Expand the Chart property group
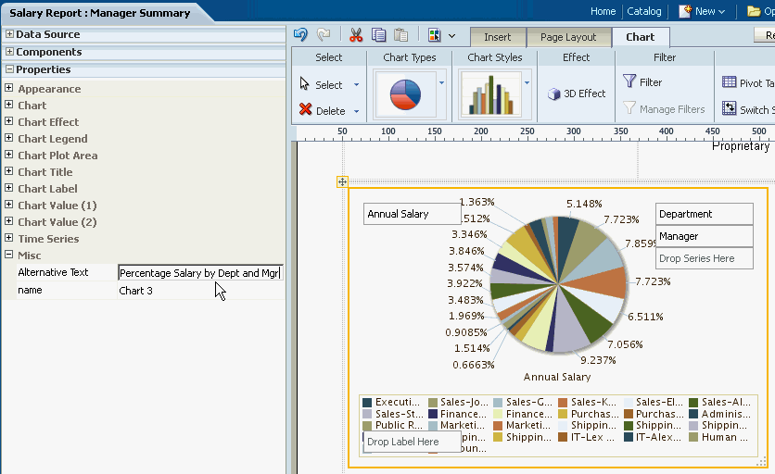This screenshot has height=474, width=775. tap(8, 105)
